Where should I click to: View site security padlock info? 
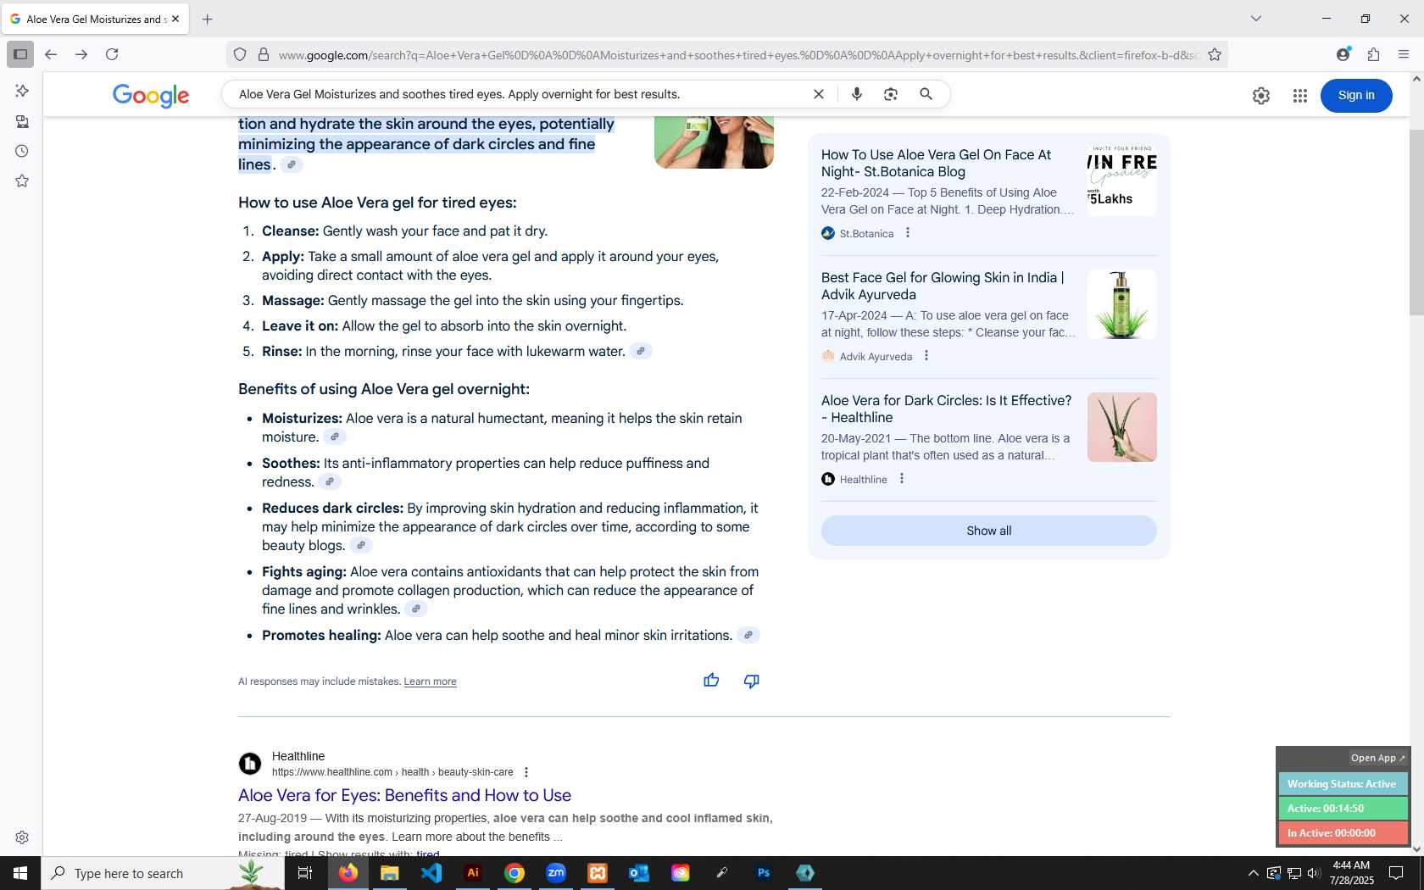264,54
